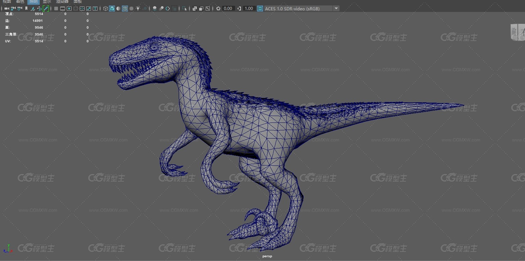525x261 pixels.
Task: Toggle Wireframe on Shaded mode
Action: pos(125,9)
